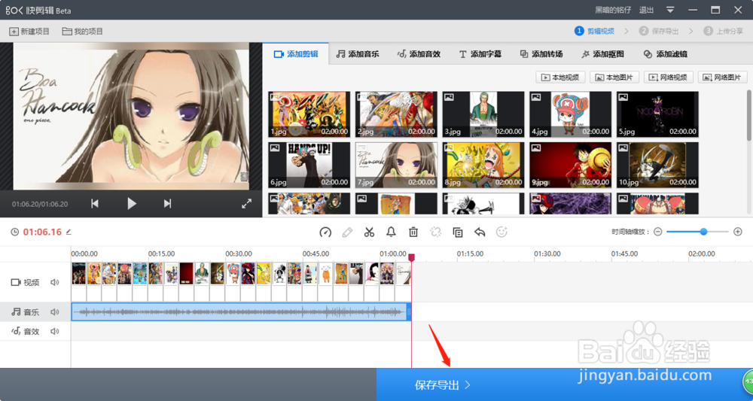Click the copy clip icon in toolbar

pyautogui.click(x=458, y=232)
